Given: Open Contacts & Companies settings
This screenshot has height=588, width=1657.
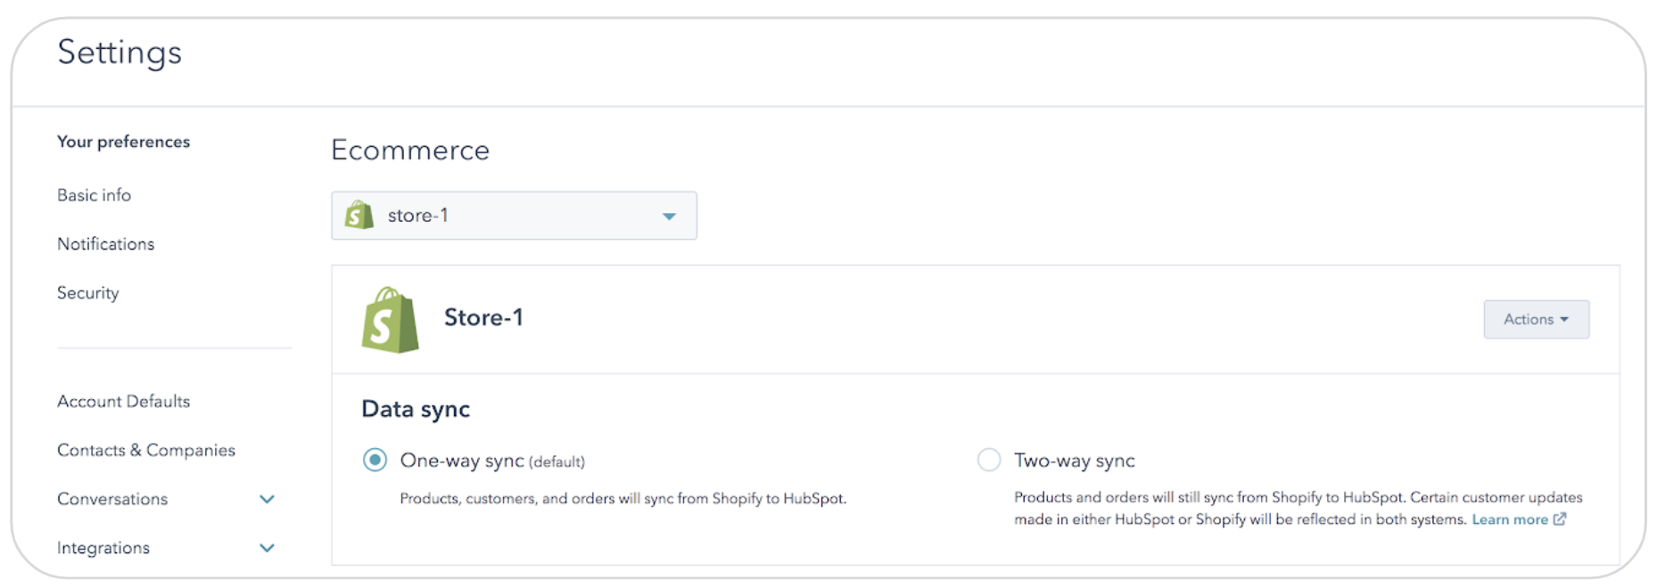Looking at the screenshot, I should (146, 451).
